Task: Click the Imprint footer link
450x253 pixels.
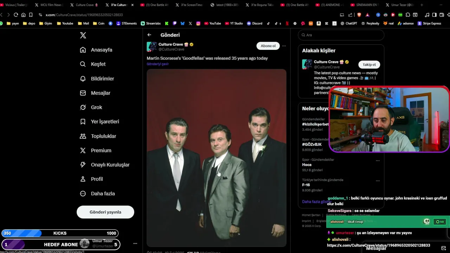Action: tap(306, 221)
